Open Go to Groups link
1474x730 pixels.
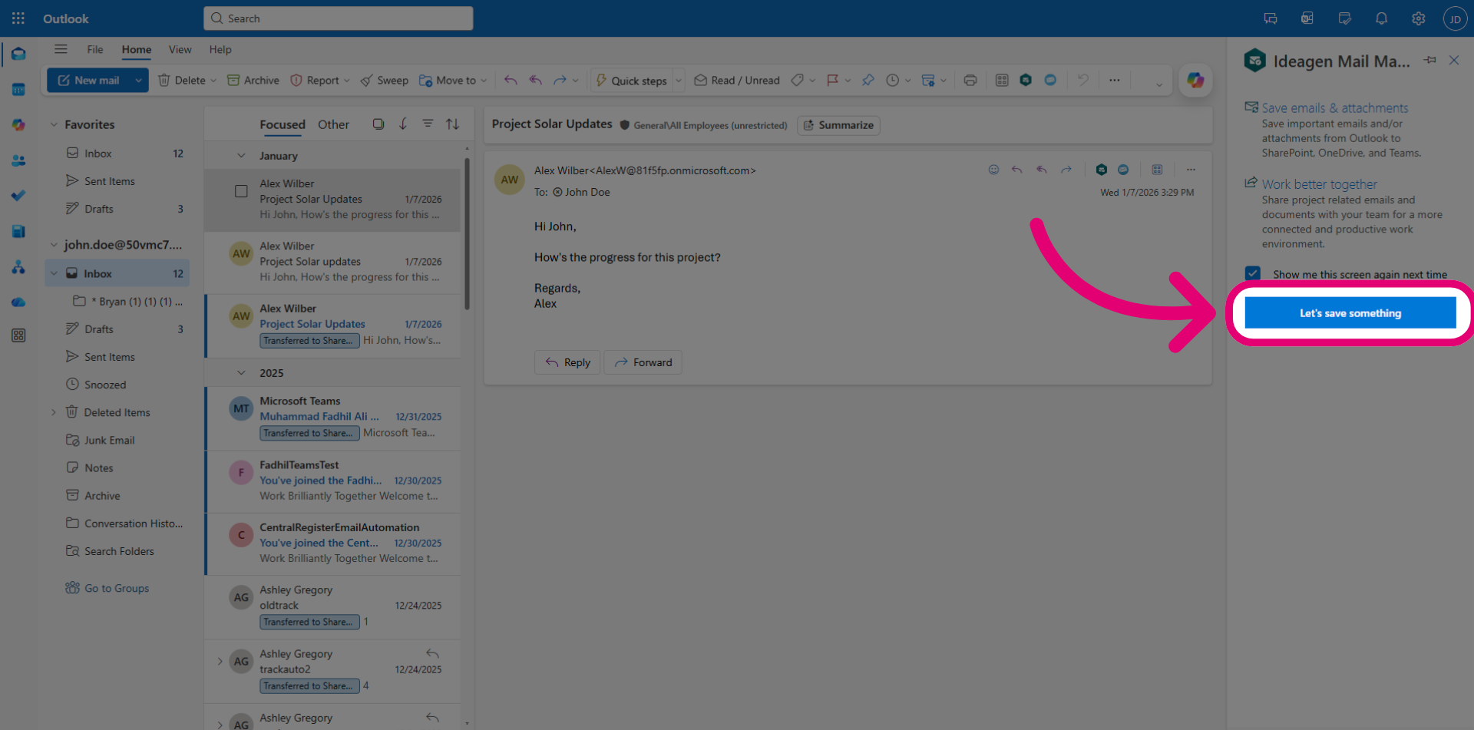point(117,588)
